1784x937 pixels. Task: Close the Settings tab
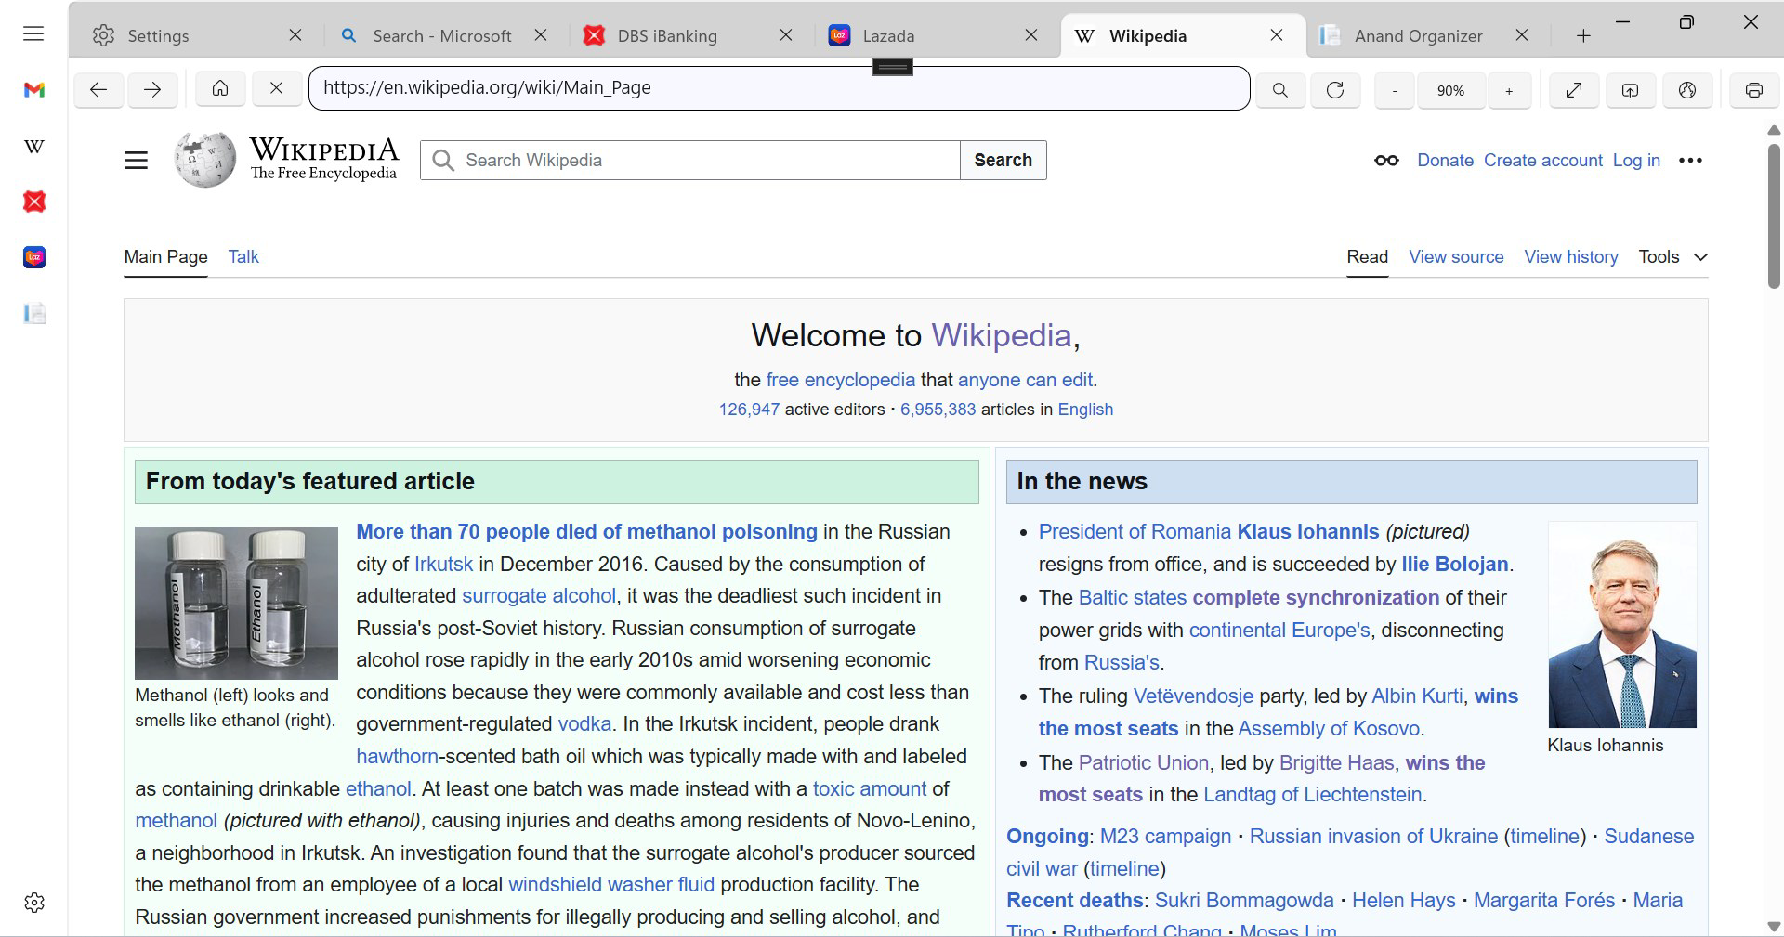point(295,35)
